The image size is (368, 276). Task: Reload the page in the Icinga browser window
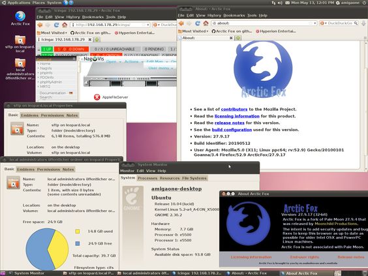pos(56,25)
